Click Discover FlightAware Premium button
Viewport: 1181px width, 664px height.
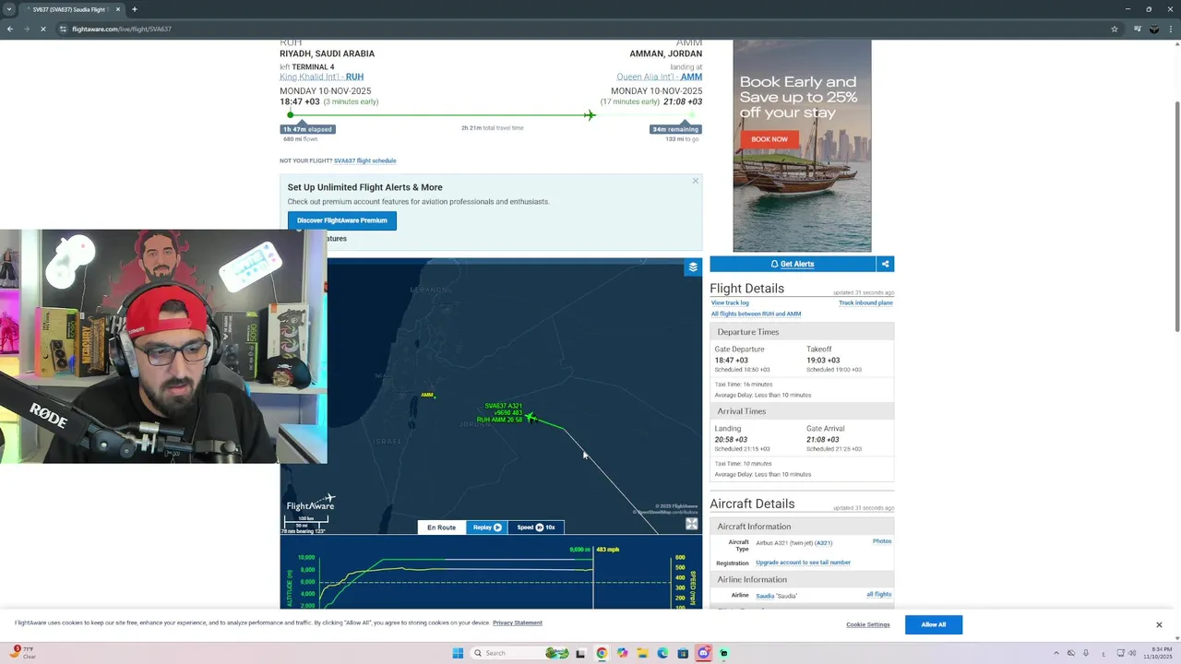point(342,220)
